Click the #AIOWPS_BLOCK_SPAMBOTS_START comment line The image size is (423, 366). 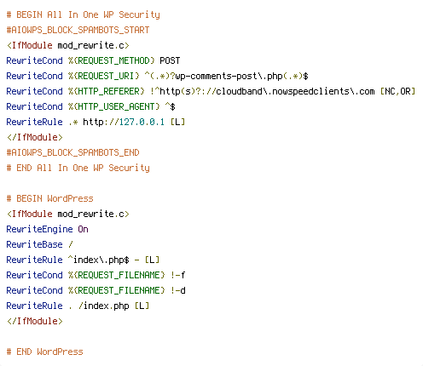point(78,30)
